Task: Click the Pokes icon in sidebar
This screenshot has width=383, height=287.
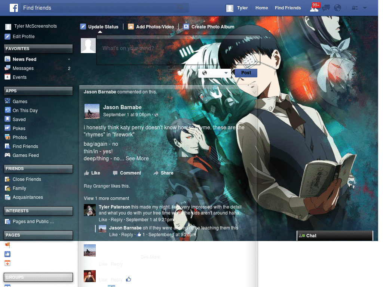Action: click(7, 128)
